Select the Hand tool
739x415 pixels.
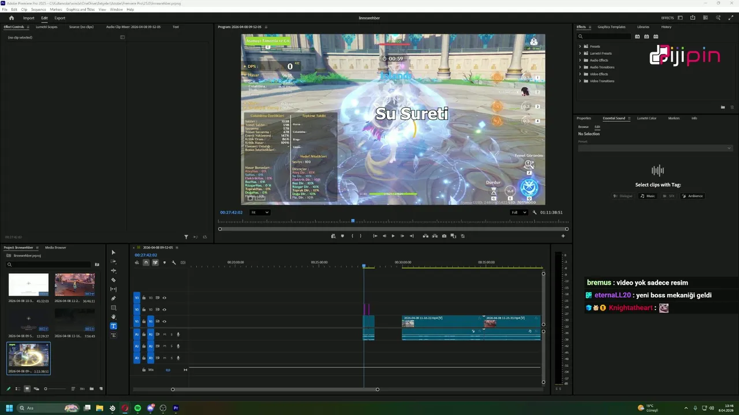(113, 317)
